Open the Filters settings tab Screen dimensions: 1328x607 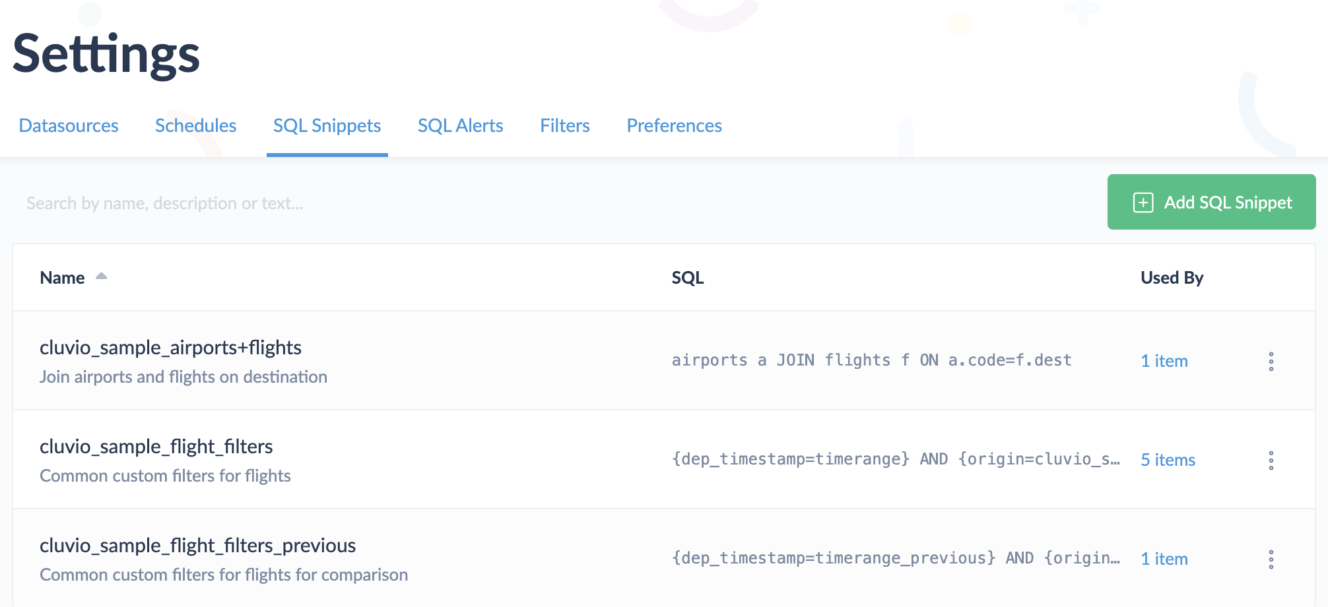click(x=565, y=125)
